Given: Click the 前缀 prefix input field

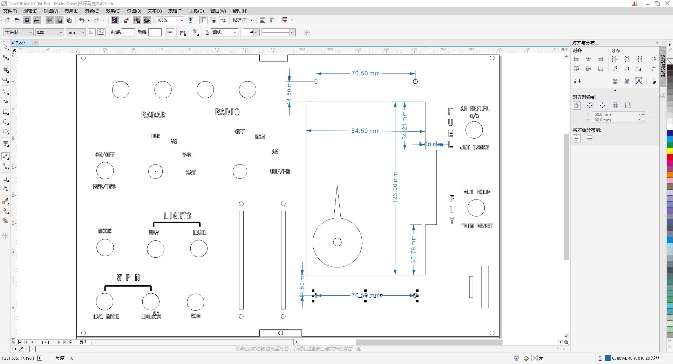Looking at the screenshot, I should (128, 33).
